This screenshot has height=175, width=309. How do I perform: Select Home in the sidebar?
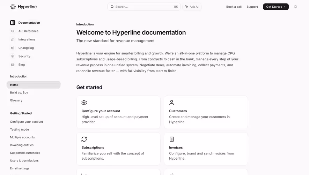tap(34, 85)
